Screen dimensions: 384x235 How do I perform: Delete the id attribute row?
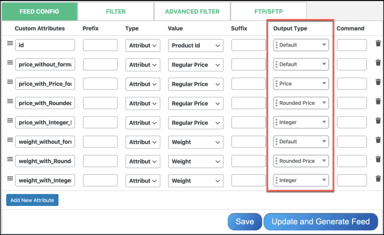click(x=378, y=44)
